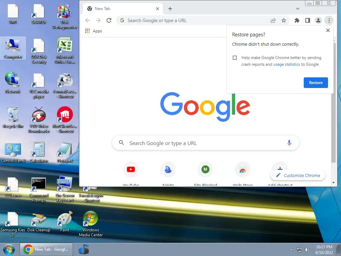The image size is (341, 256).
Task: Select the Control Panel desktop icon
Action: [13, 152]
